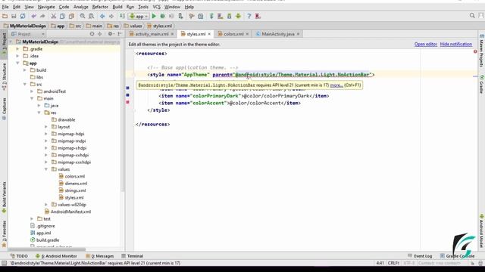485x272 pixels.
Task: Open Android Device Monitor green icon
Action: point(238,16)
